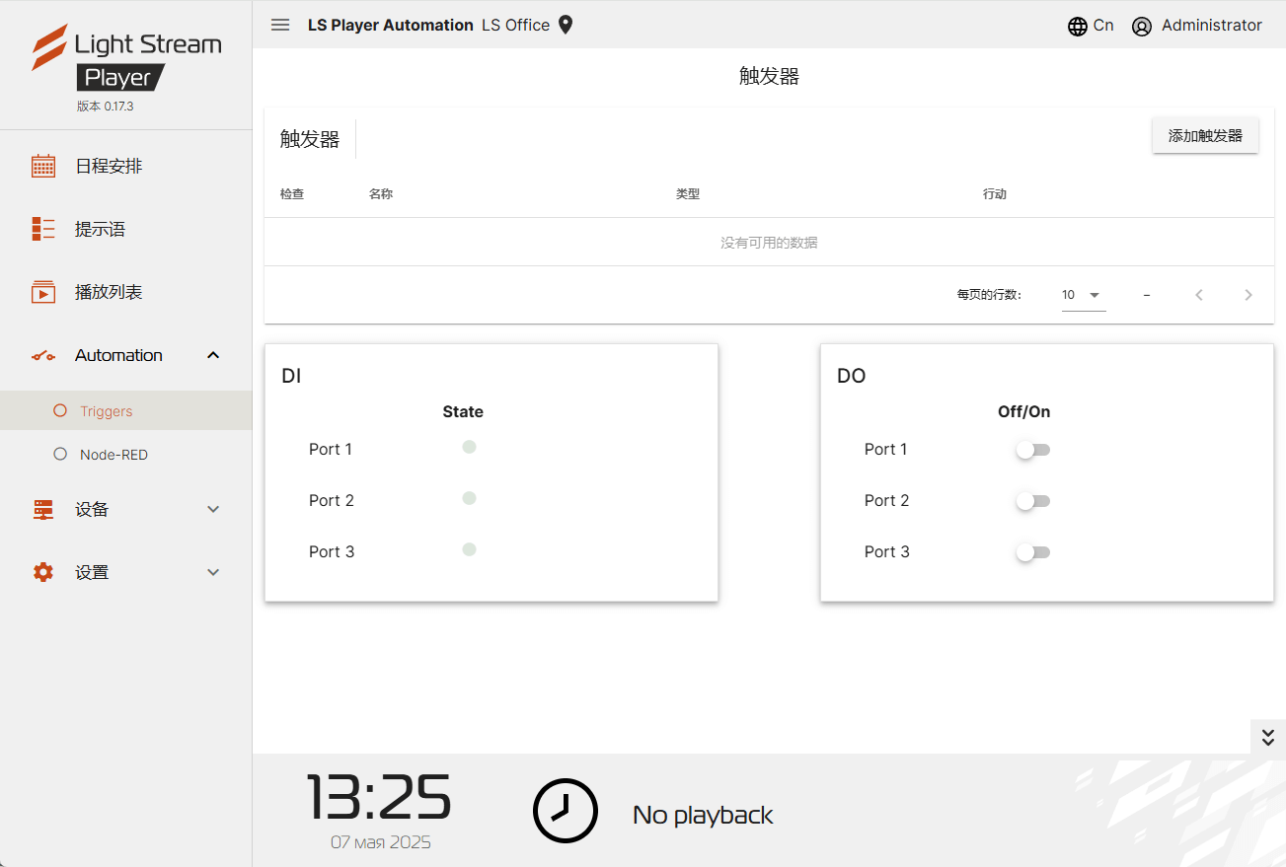
Task: Expand the 设置 menu chevron
Action: (x=213, y=572)
